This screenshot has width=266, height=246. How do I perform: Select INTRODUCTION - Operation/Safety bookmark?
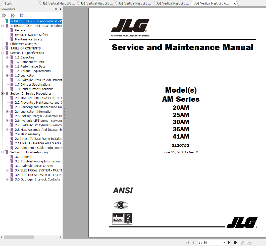(x=36, y=21)
